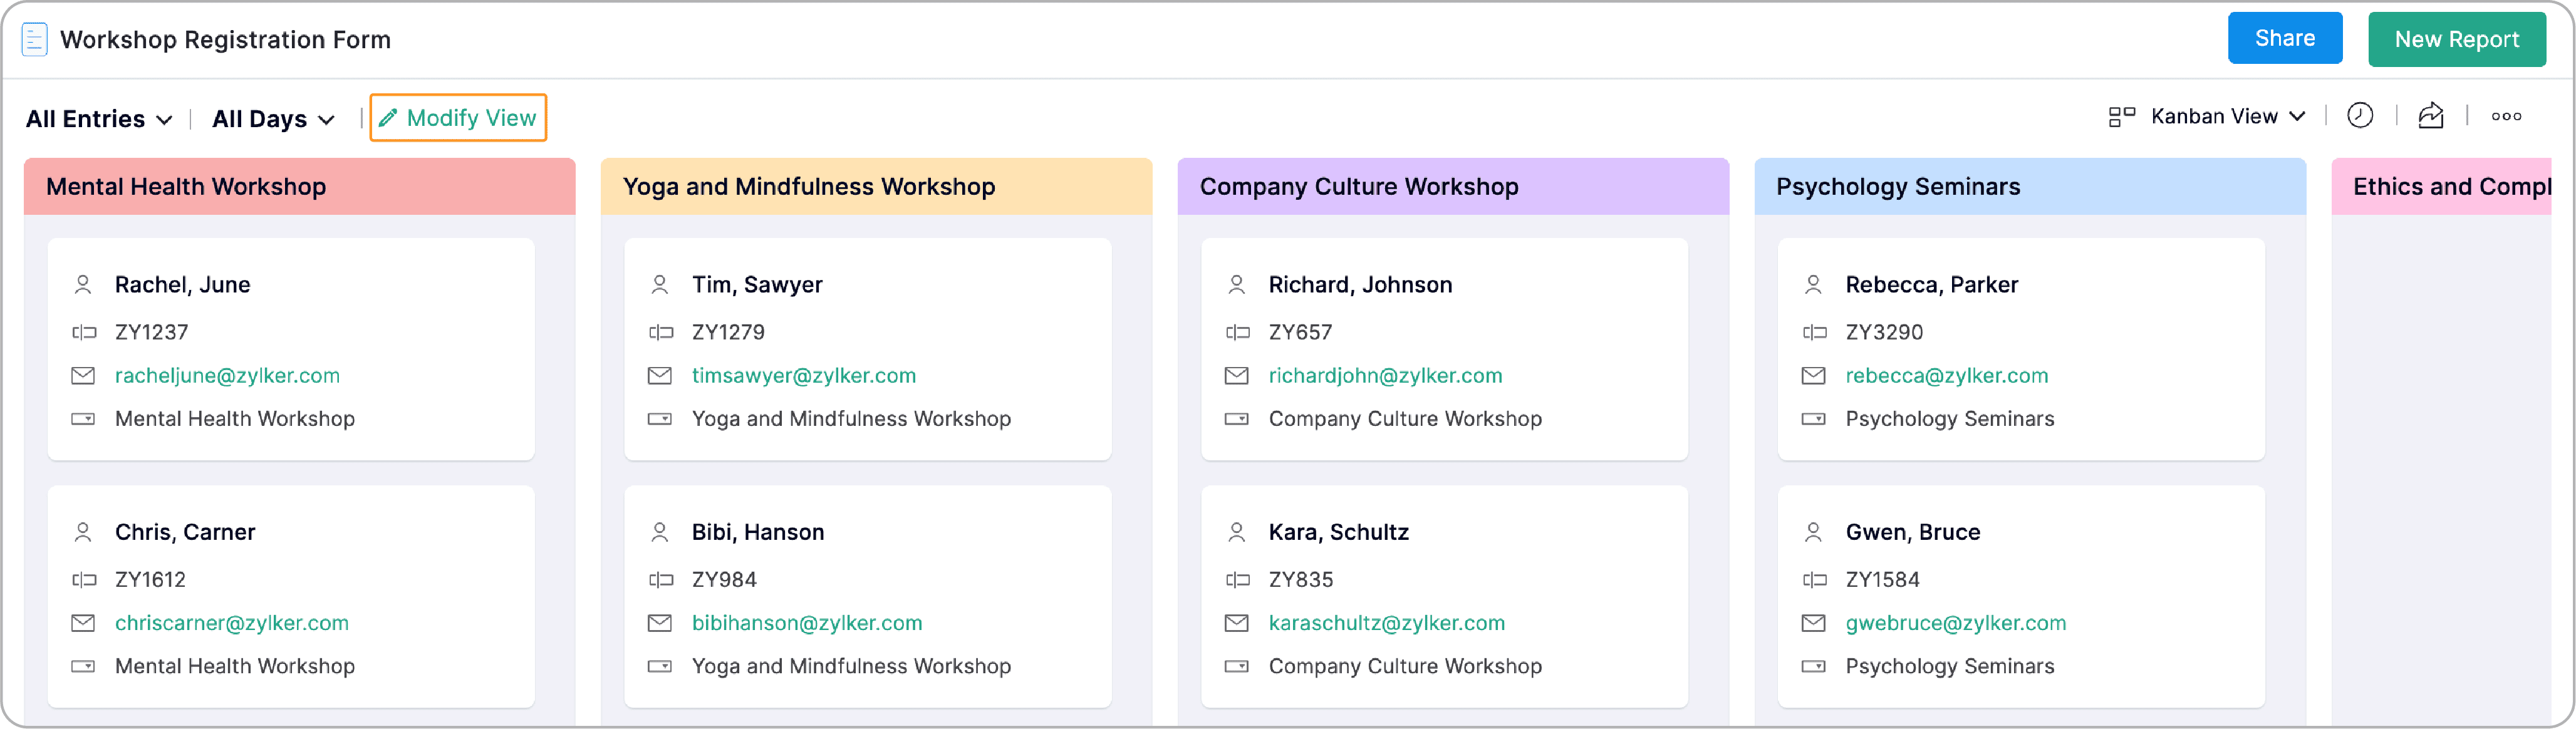This screenshot has height=729, width=2576.
Task: Expand the All Entries dropdown
Action: [99, 119]
